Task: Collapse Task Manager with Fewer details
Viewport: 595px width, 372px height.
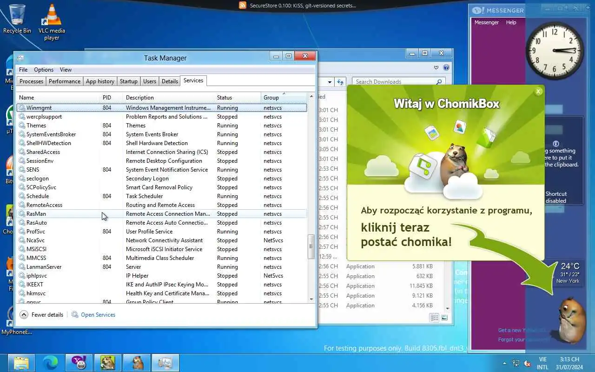Action: click(41, 315)
